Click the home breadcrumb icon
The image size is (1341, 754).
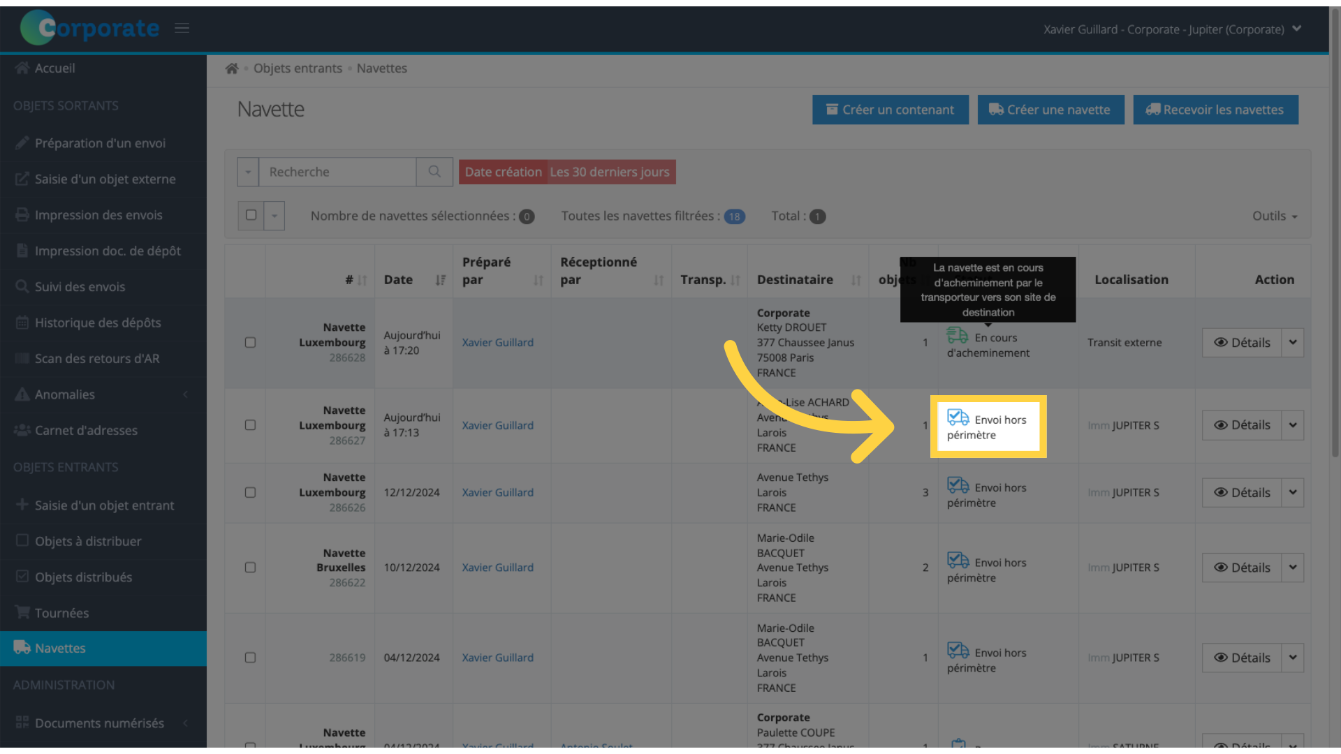(x=232, y=68)
